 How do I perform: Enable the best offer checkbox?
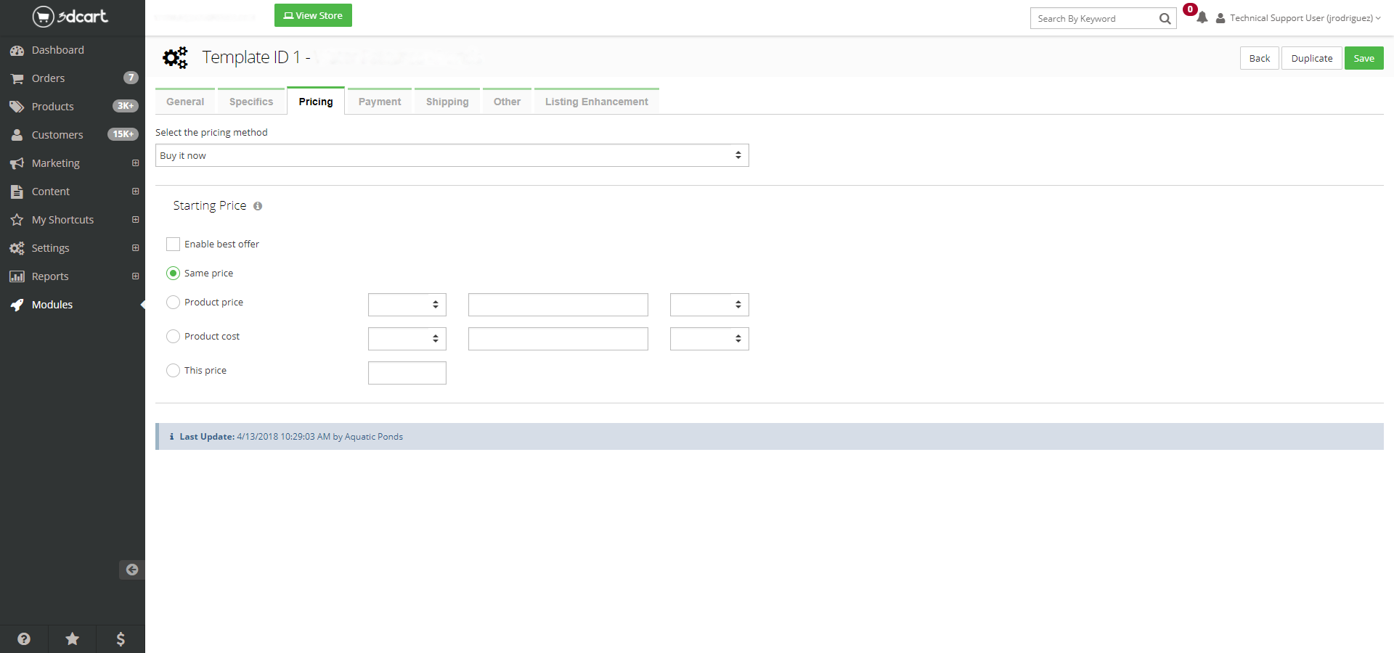(x=173, y=245)
